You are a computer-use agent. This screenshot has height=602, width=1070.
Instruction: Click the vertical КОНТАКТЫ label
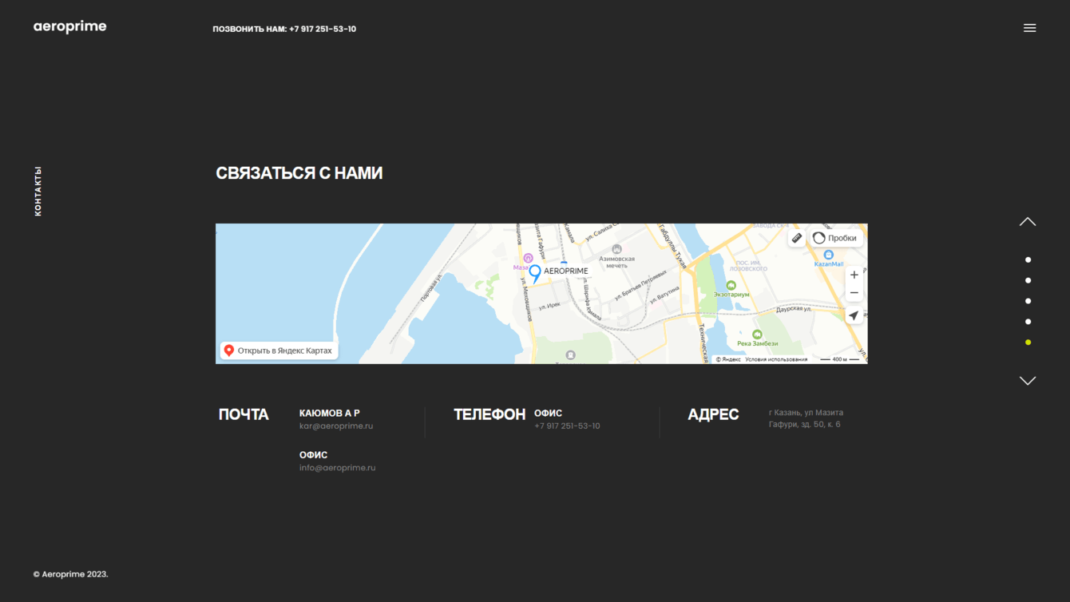[x=38, y=191]
